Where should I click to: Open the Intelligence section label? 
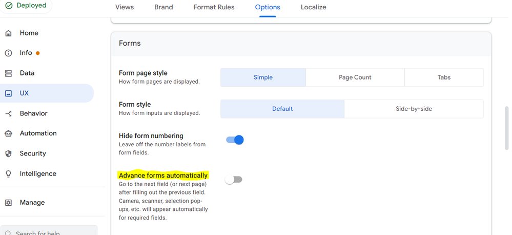pyautogui.click(x=38, y=174)
